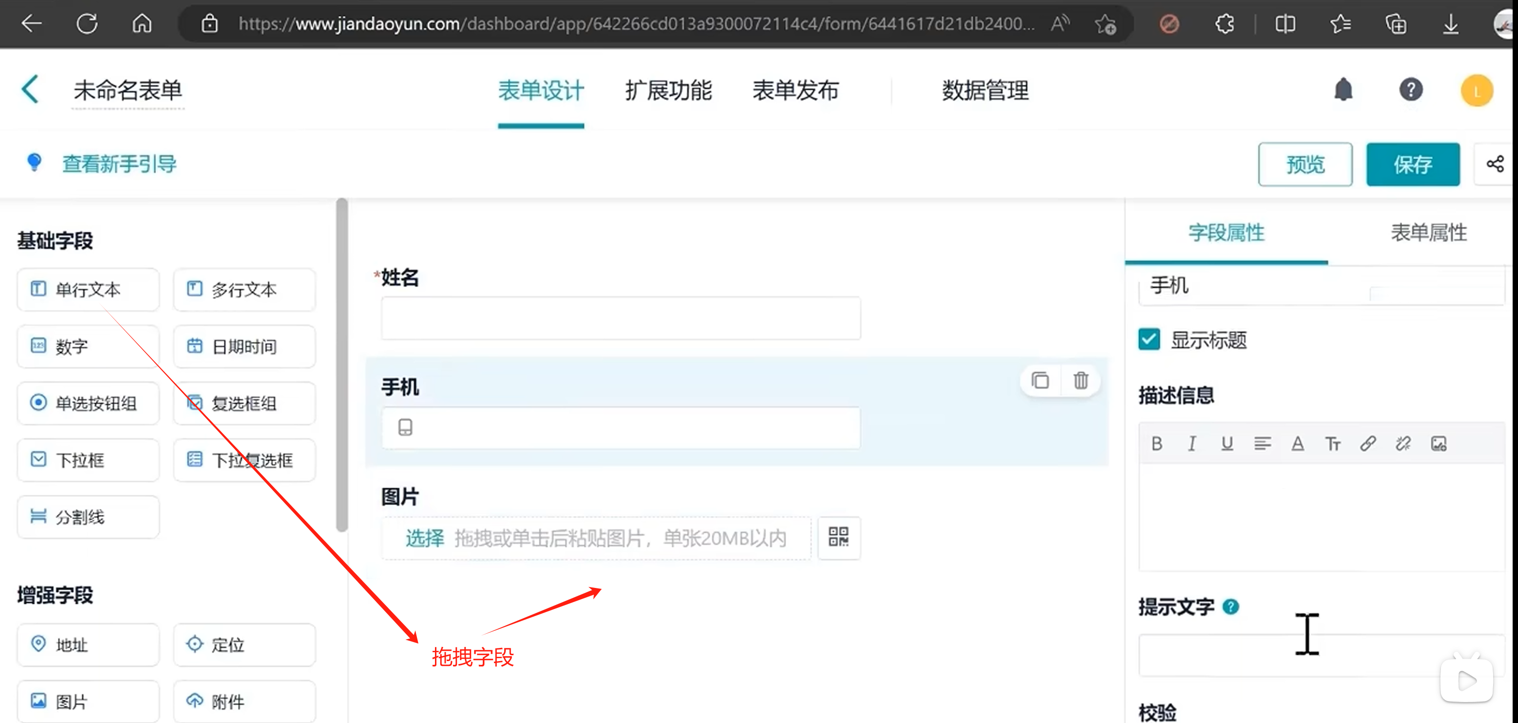Click the 姓名 text input field
The height and width of the screenshot is (723, 1518).
click(620, 318)
